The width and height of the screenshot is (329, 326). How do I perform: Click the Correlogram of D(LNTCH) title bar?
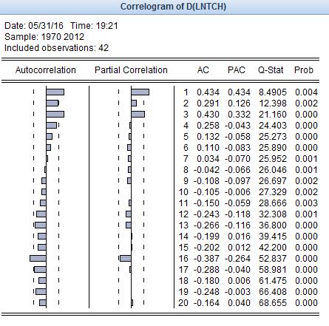click(x=164, y=7)
